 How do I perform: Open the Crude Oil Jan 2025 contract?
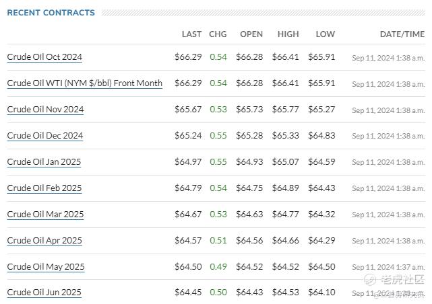click(x=44, y=162)
